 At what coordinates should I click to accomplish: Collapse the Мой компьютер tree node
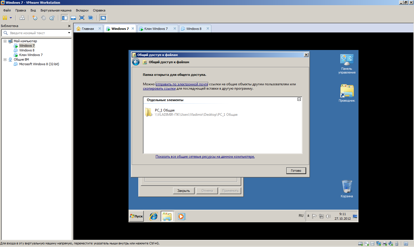pos(5,41)
